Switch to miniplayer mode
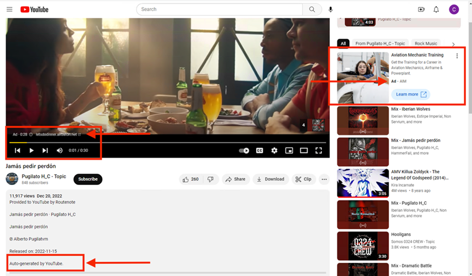 point(289,150)
